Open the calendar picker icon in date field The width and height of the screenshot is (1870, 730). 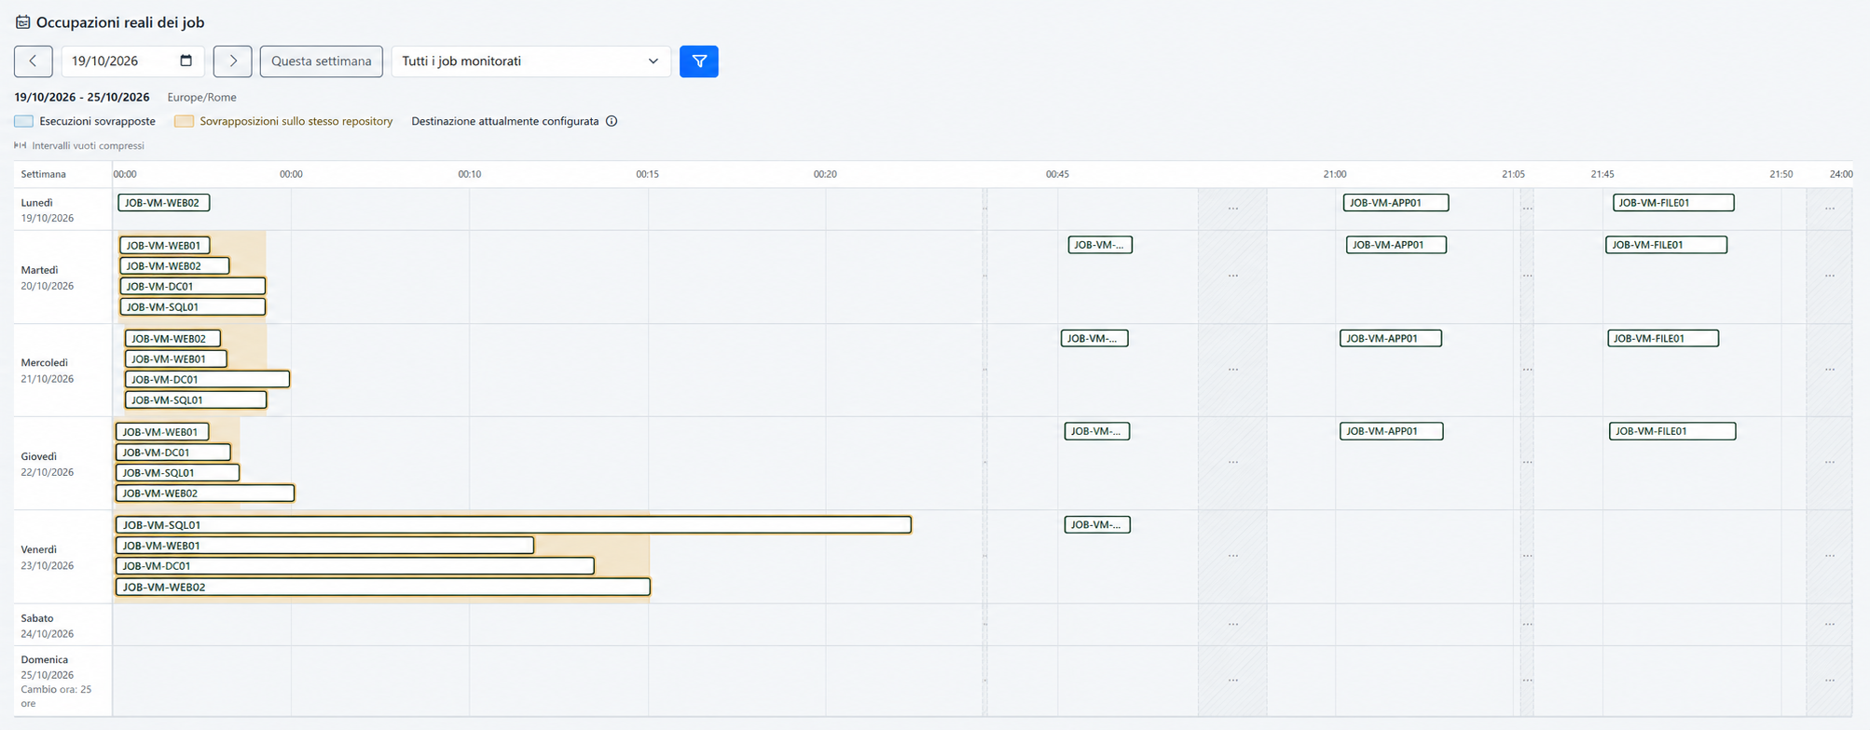[186, 61]
